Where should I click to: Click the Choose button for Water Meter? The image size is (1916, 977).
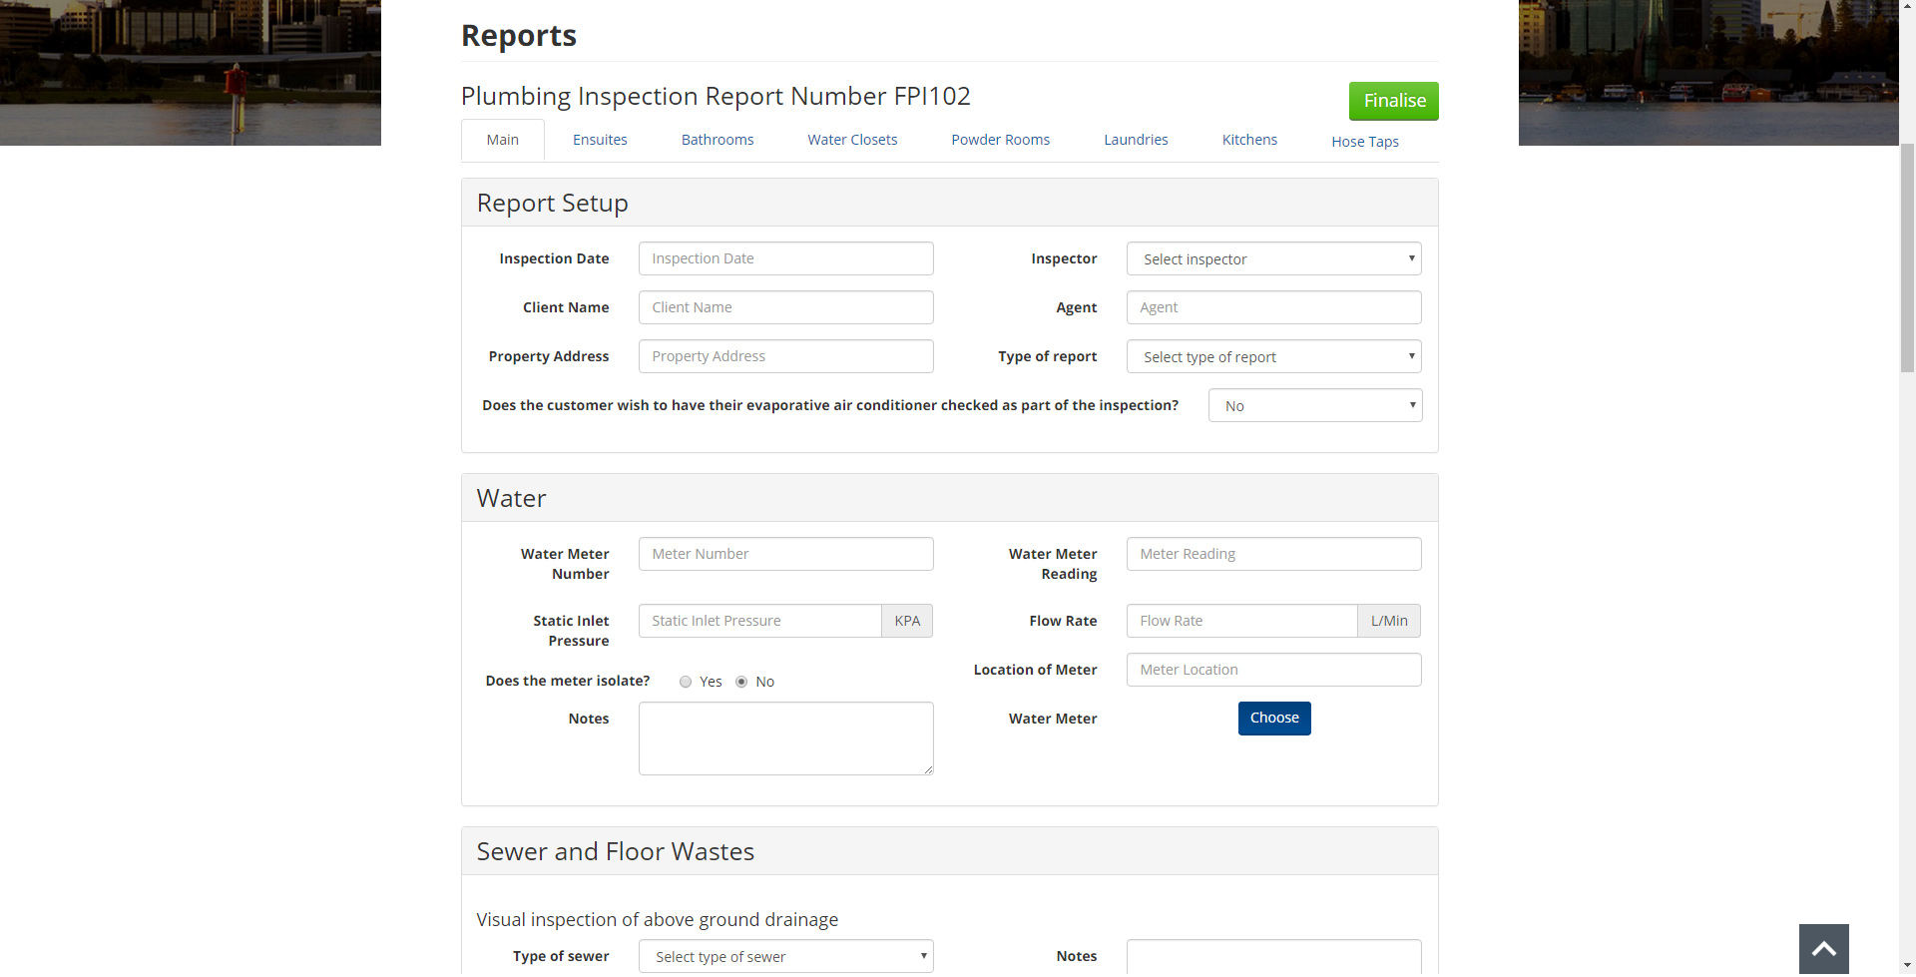1274,719
